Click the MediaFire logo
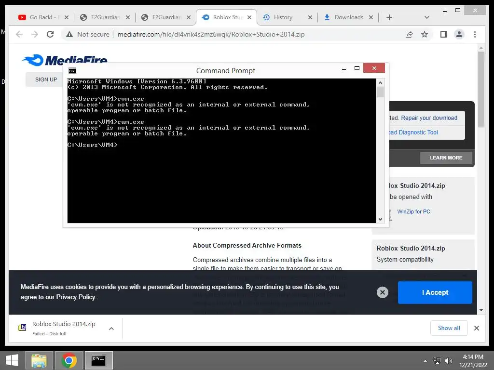Image resolution: width=494 pixels, height=370 pixels. click(x=65, y=59)
